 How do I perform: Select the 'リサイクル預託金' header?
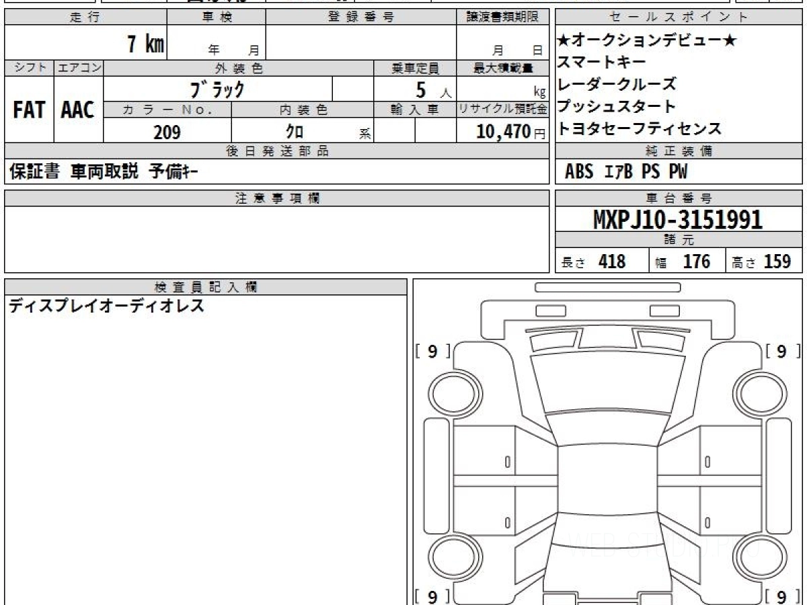click(503, 110)
